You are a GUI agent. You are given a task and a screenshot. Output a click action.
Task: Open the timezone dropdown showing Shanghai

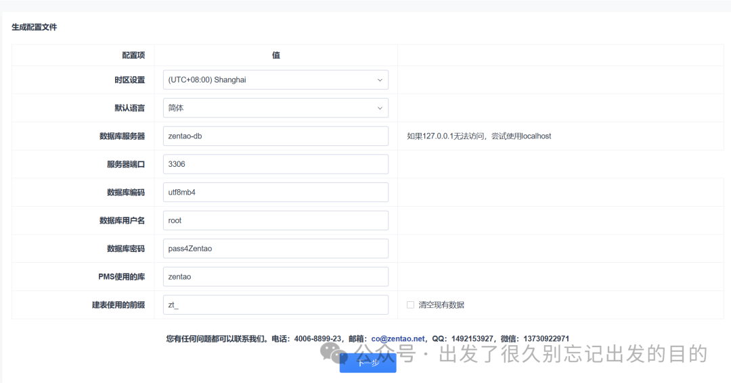tap(275, 80)
